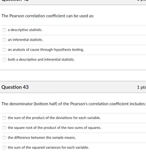Select radio 'difference between the sample means'
This screenshot has width=146, height=156.
(4, 138)
